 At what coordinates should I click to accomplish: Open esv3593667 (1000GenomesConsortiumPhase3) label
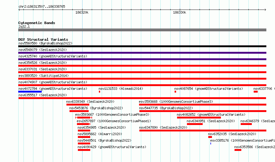point(112,114)
